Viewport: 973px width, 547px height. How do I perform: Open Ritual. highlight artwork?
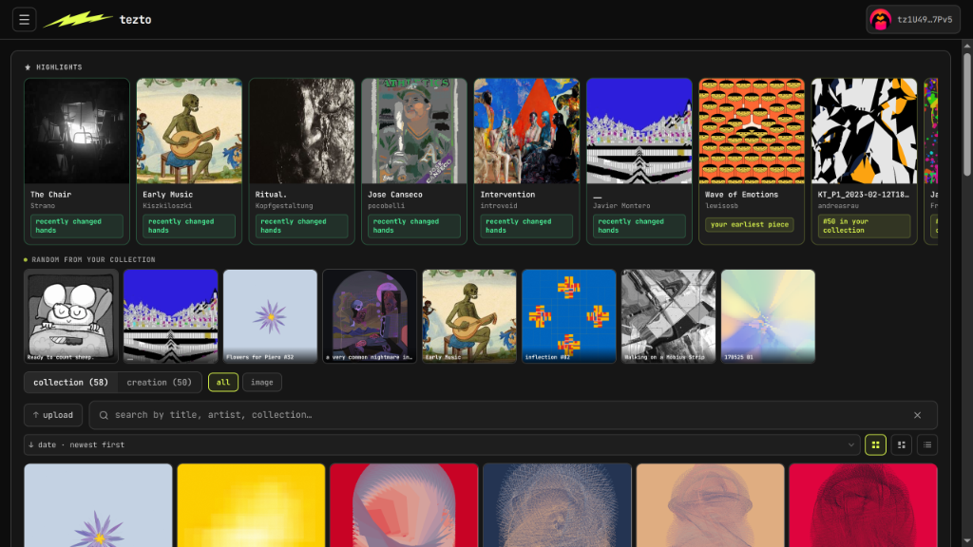[x=301, y=131]
